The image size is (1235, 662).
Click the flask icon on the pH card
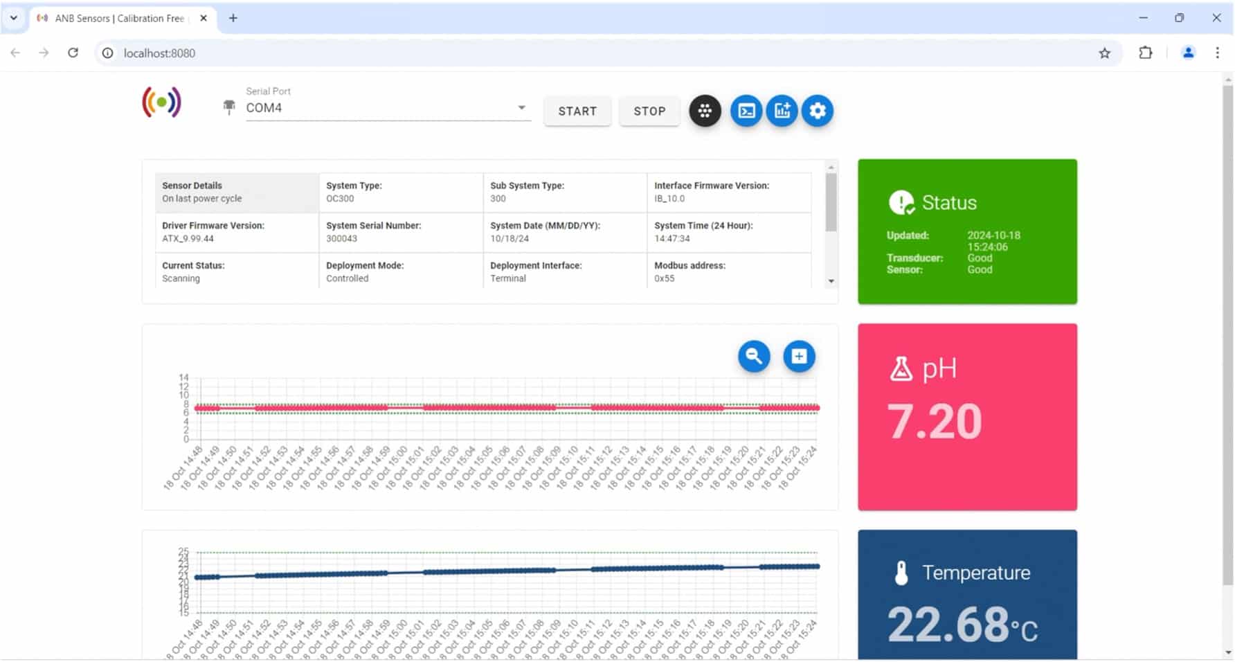click(x=902, y=368)
